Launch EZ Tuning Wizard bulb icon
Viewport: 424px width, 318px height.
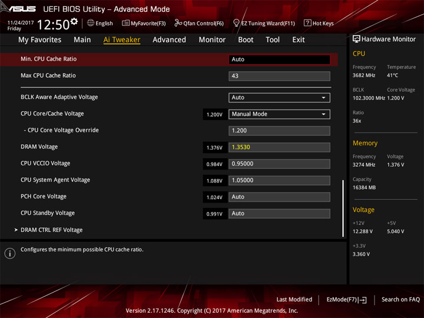point(236,23)
